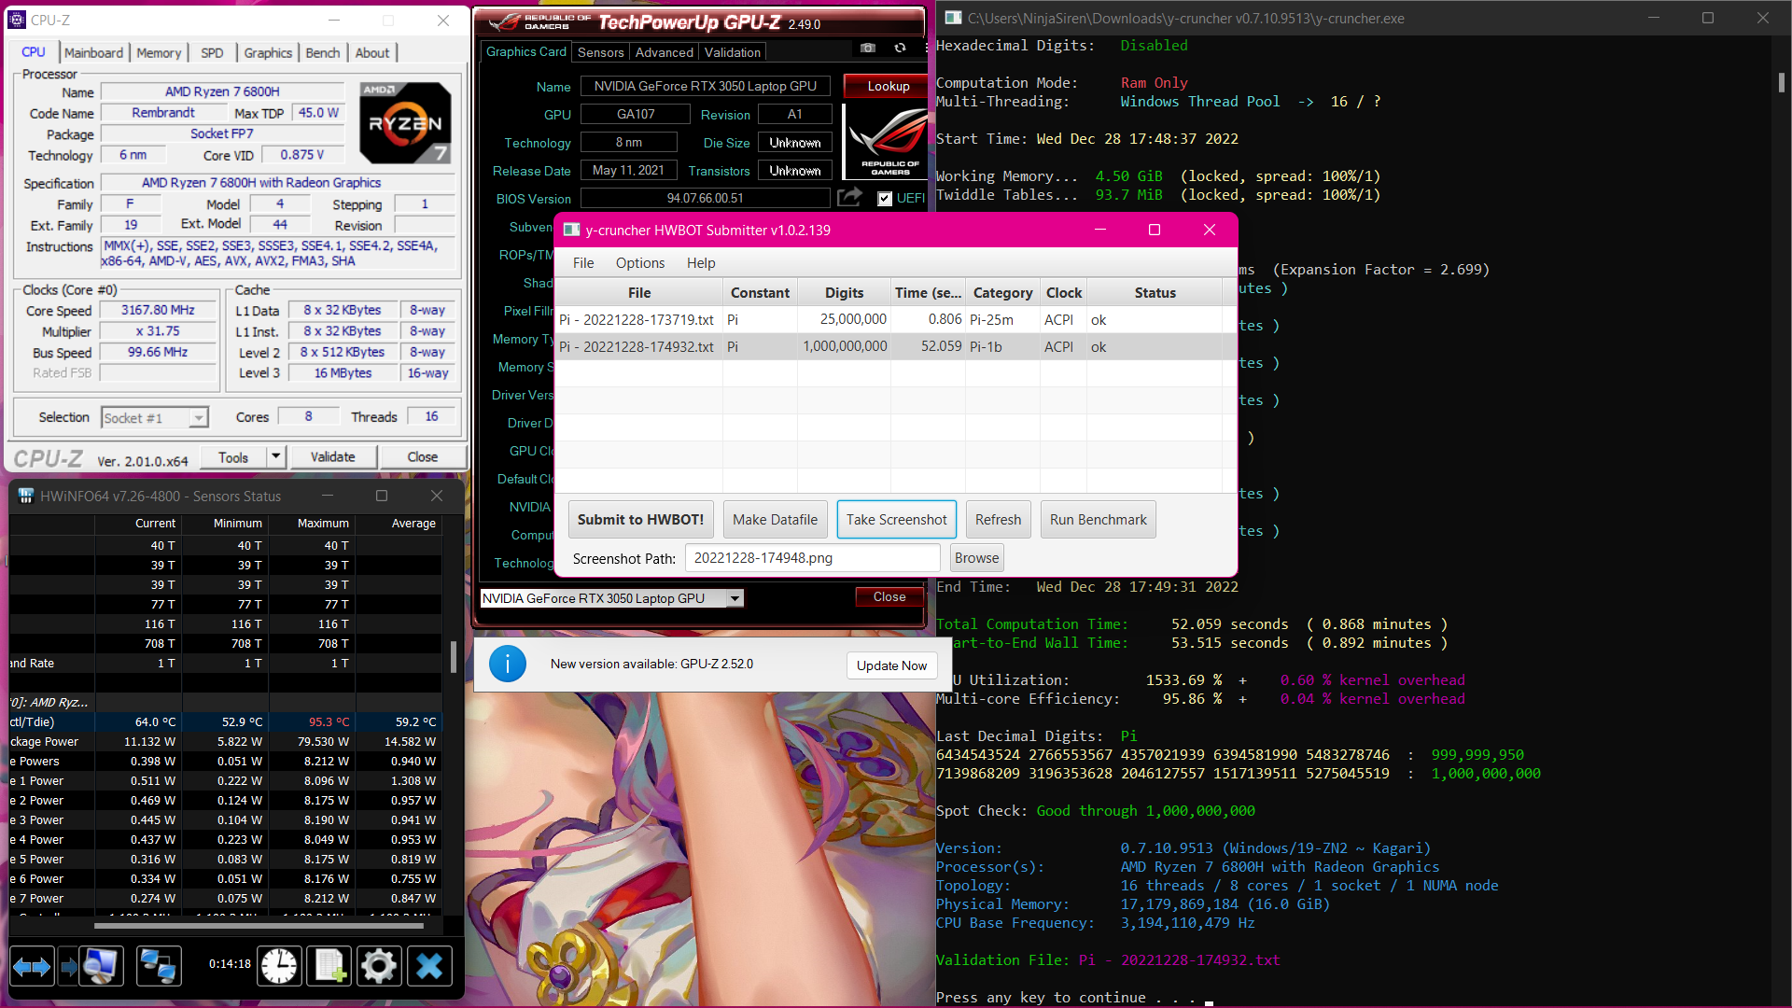Open Help menu in HWBOT Submitter
The height and width of the screenshot is (1008, 1792).
pyautogui.click(x=701, y=262)
